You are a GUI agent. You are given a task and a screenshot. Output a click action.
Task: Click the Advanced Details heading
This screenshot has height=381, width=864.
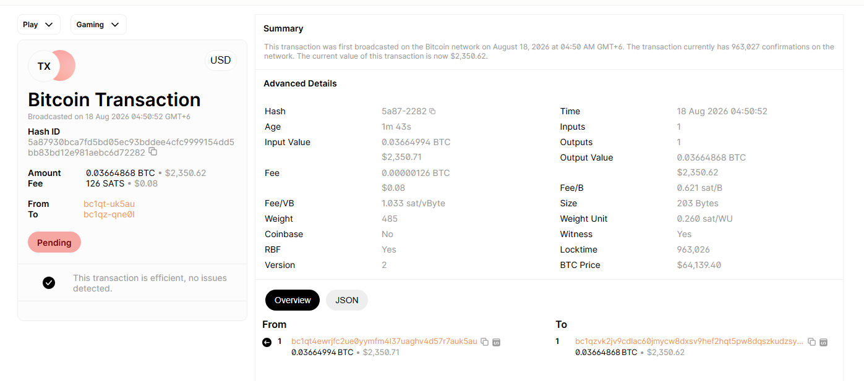click(x=300, y=83)
